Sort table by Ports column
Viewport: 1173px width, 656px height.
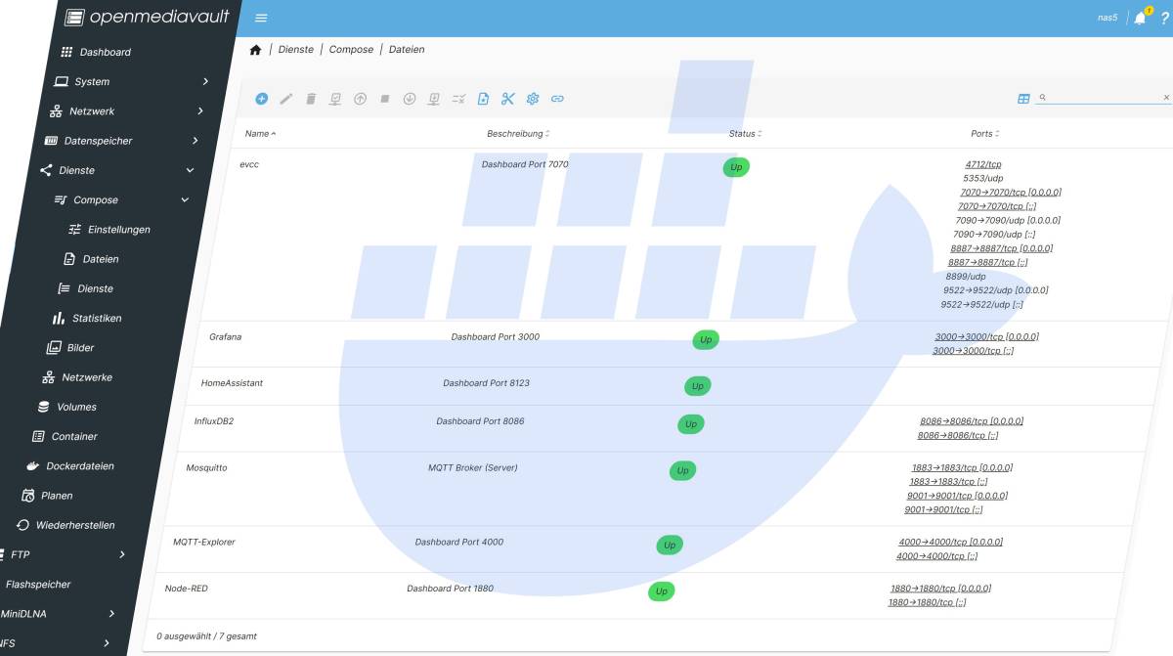coord(985,134)
